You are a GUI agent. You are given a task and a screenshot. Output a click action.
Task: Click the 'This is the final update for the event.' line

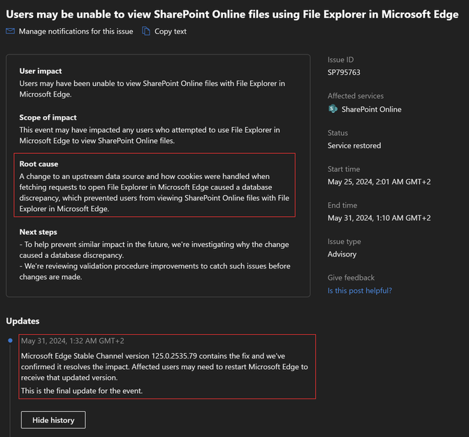pyautogui.click(x=82, y=391)
